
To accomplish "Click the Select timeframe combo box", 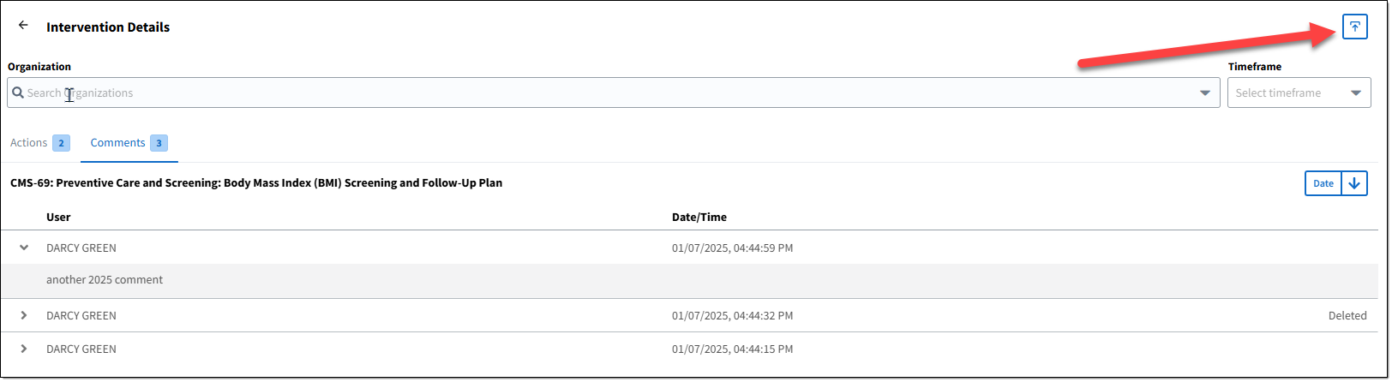I will [x=1299, y=93].
